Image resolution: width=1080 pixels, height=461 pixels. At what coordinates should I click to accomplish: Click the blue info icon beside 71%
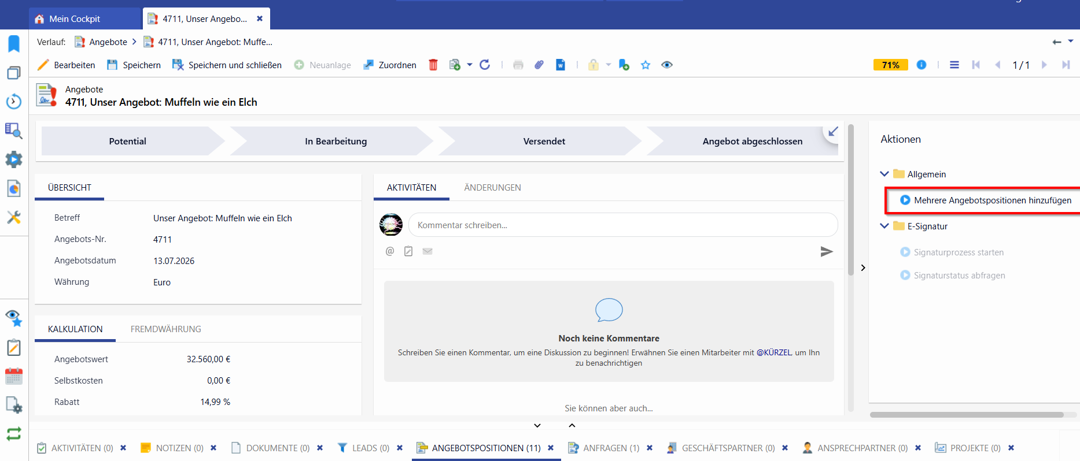click(921, 65)
